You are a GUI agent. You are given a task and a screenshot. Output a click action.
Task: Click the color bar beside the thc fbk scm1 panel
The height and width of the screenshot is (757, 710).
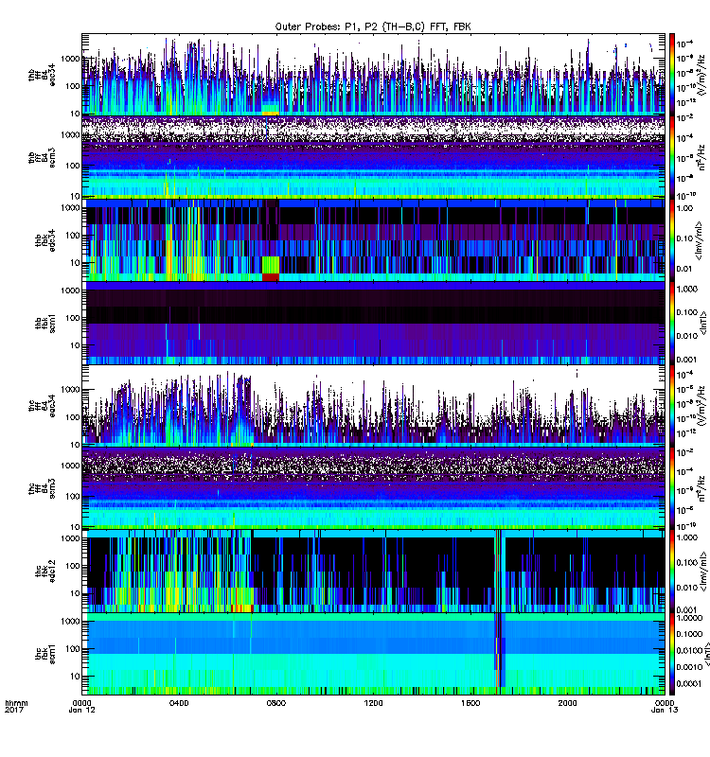click(672, 654)
